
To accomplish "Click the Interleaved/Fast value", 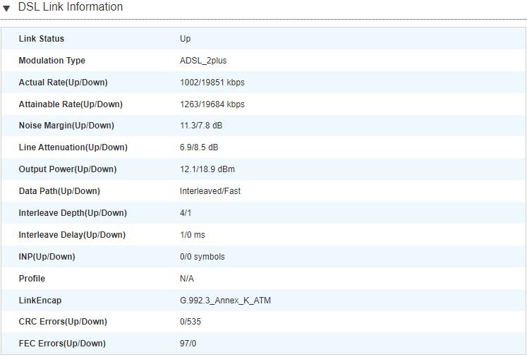I will pos(210,191).
